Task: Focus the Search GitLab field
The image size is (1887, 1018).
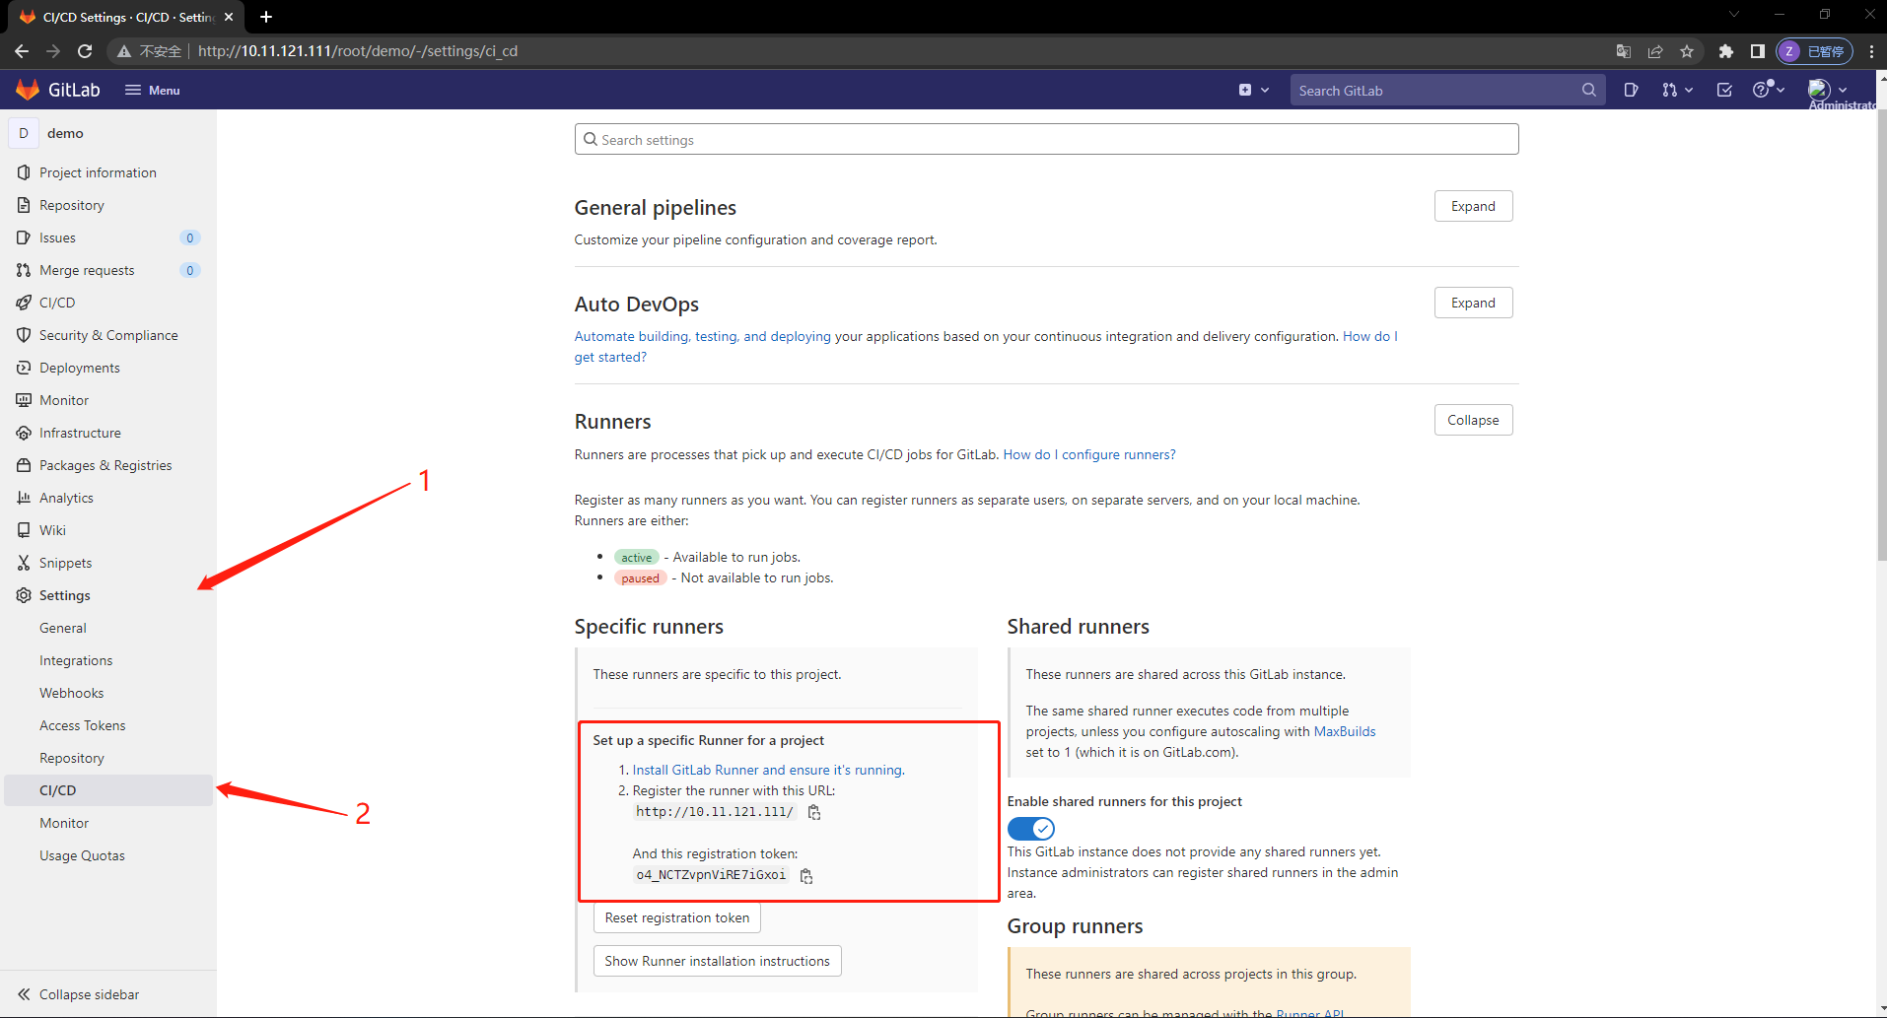Action: (x=1446, y=90)
